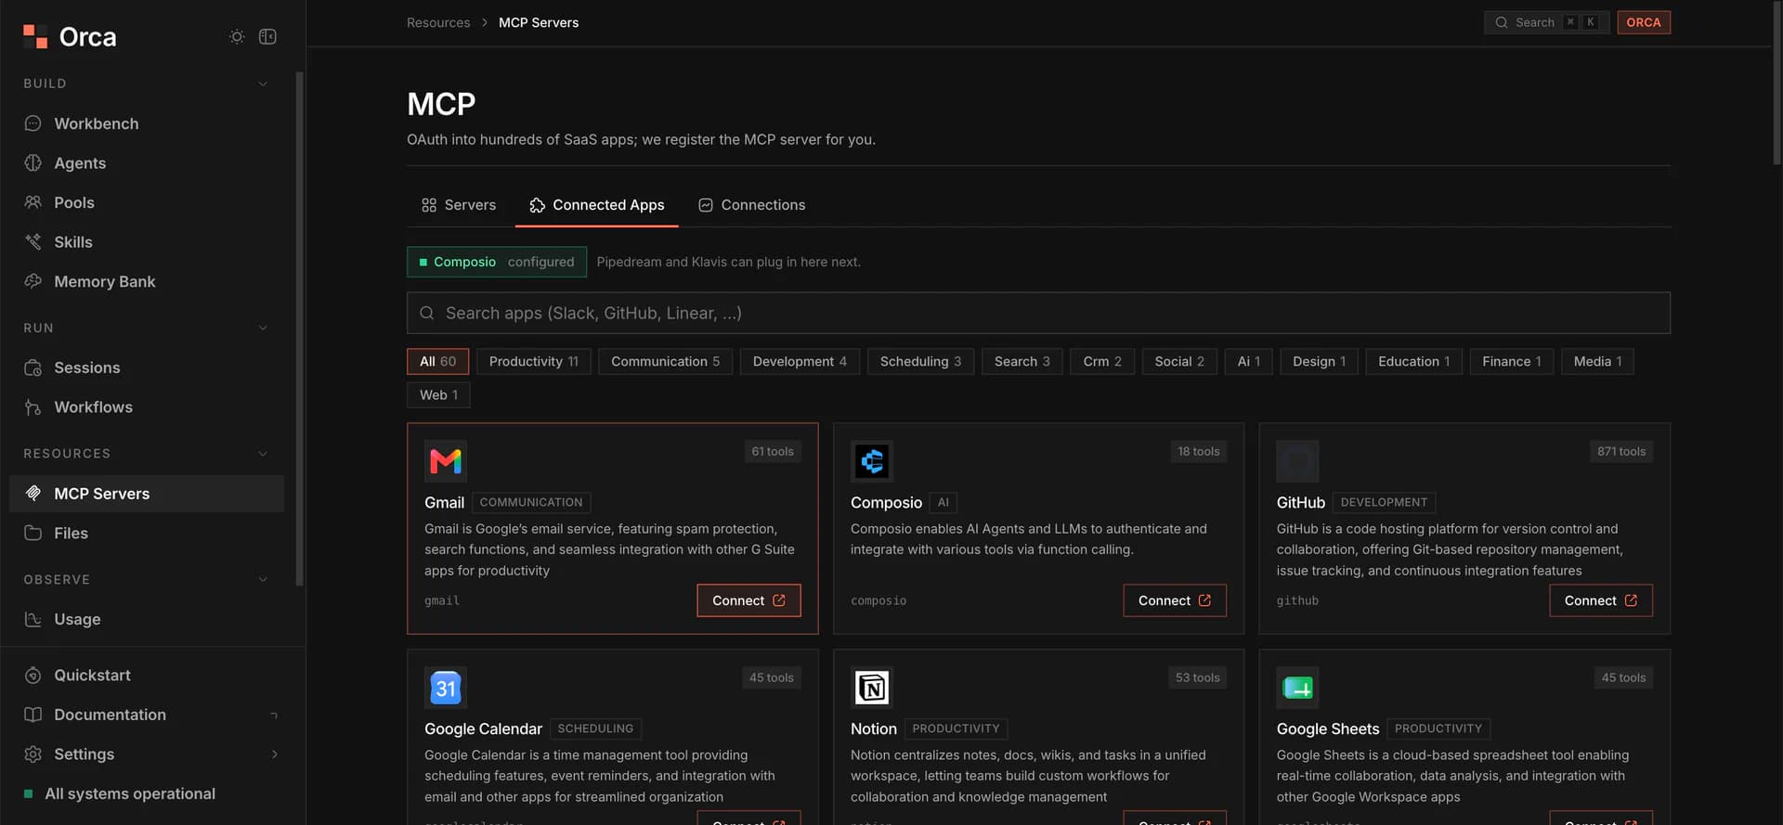Collapse sidebar with the panel icon
The image size is (1783, 825).
click(x=267, y=36)
